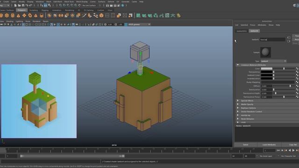Click the play forward button

(293, 150)
